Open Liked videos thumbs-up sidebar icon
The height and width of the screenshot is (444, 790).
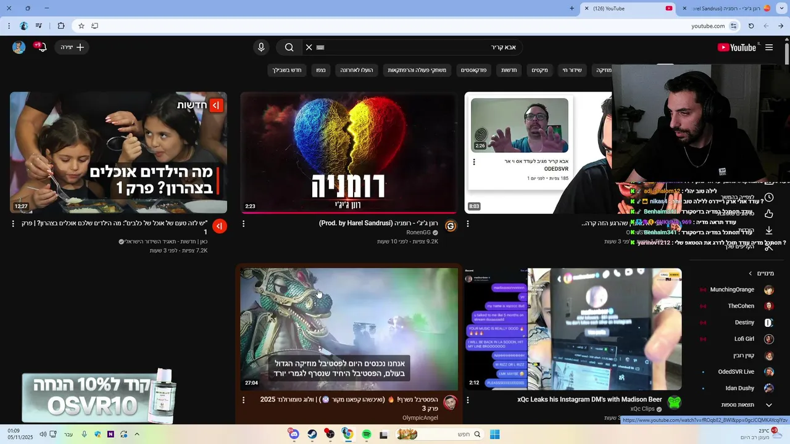point(769,214)
